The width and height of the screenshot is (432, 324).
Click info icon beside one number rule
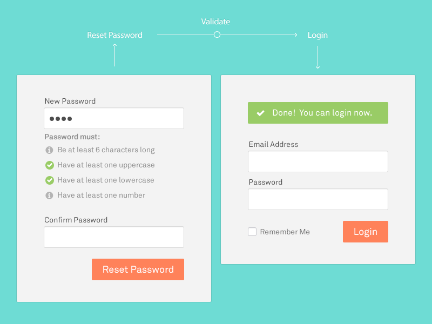tap(49, 195)
